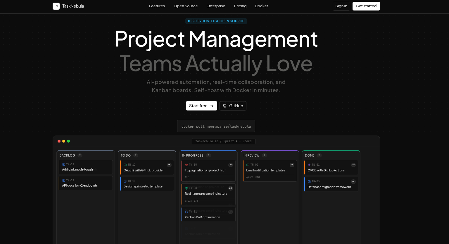
Task: Click the Sign in button
Action: (341, 6)
